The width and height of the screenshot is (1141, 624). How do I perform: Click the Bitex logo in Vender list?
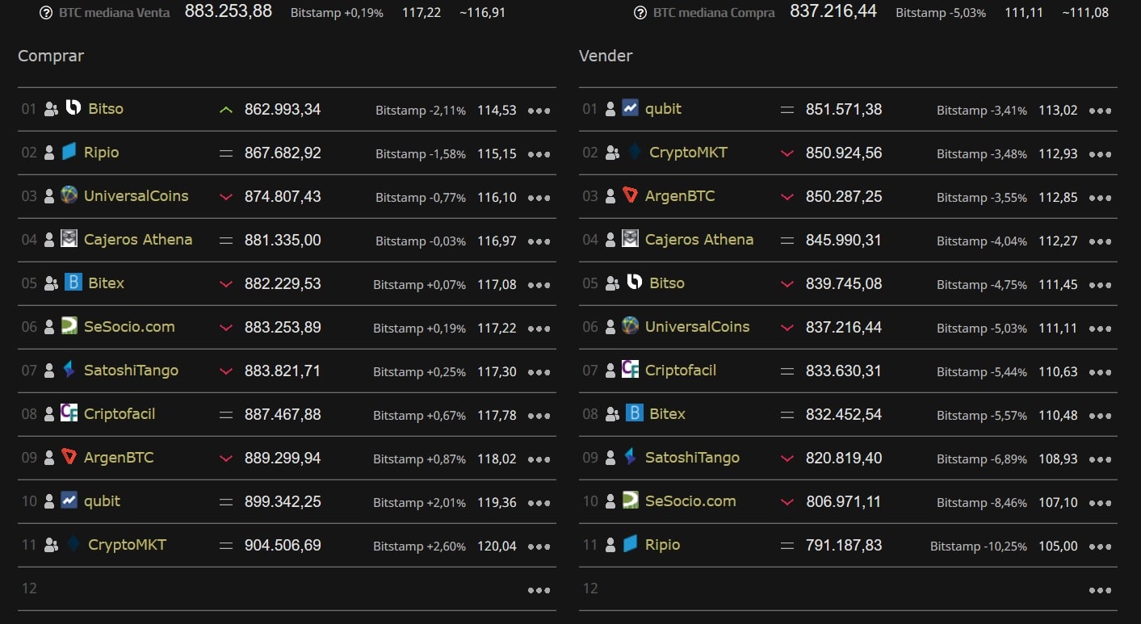[634, 413]
